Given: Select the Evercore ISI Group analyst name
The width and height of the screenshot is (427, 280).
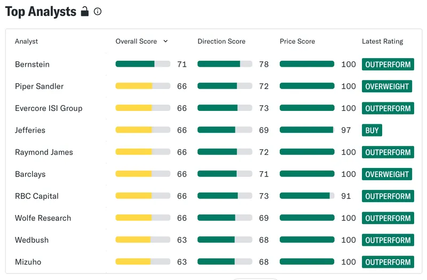Looking at the screenshot, I should point(49,108).
